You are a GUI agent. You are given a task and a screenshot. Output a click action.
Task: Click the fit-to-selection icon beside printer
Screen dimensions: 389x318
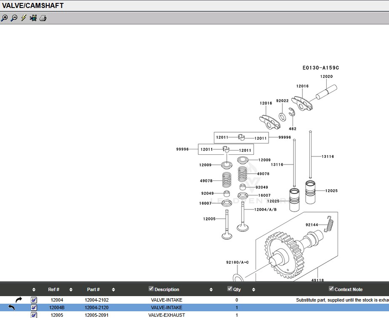[x=33, y=18]
